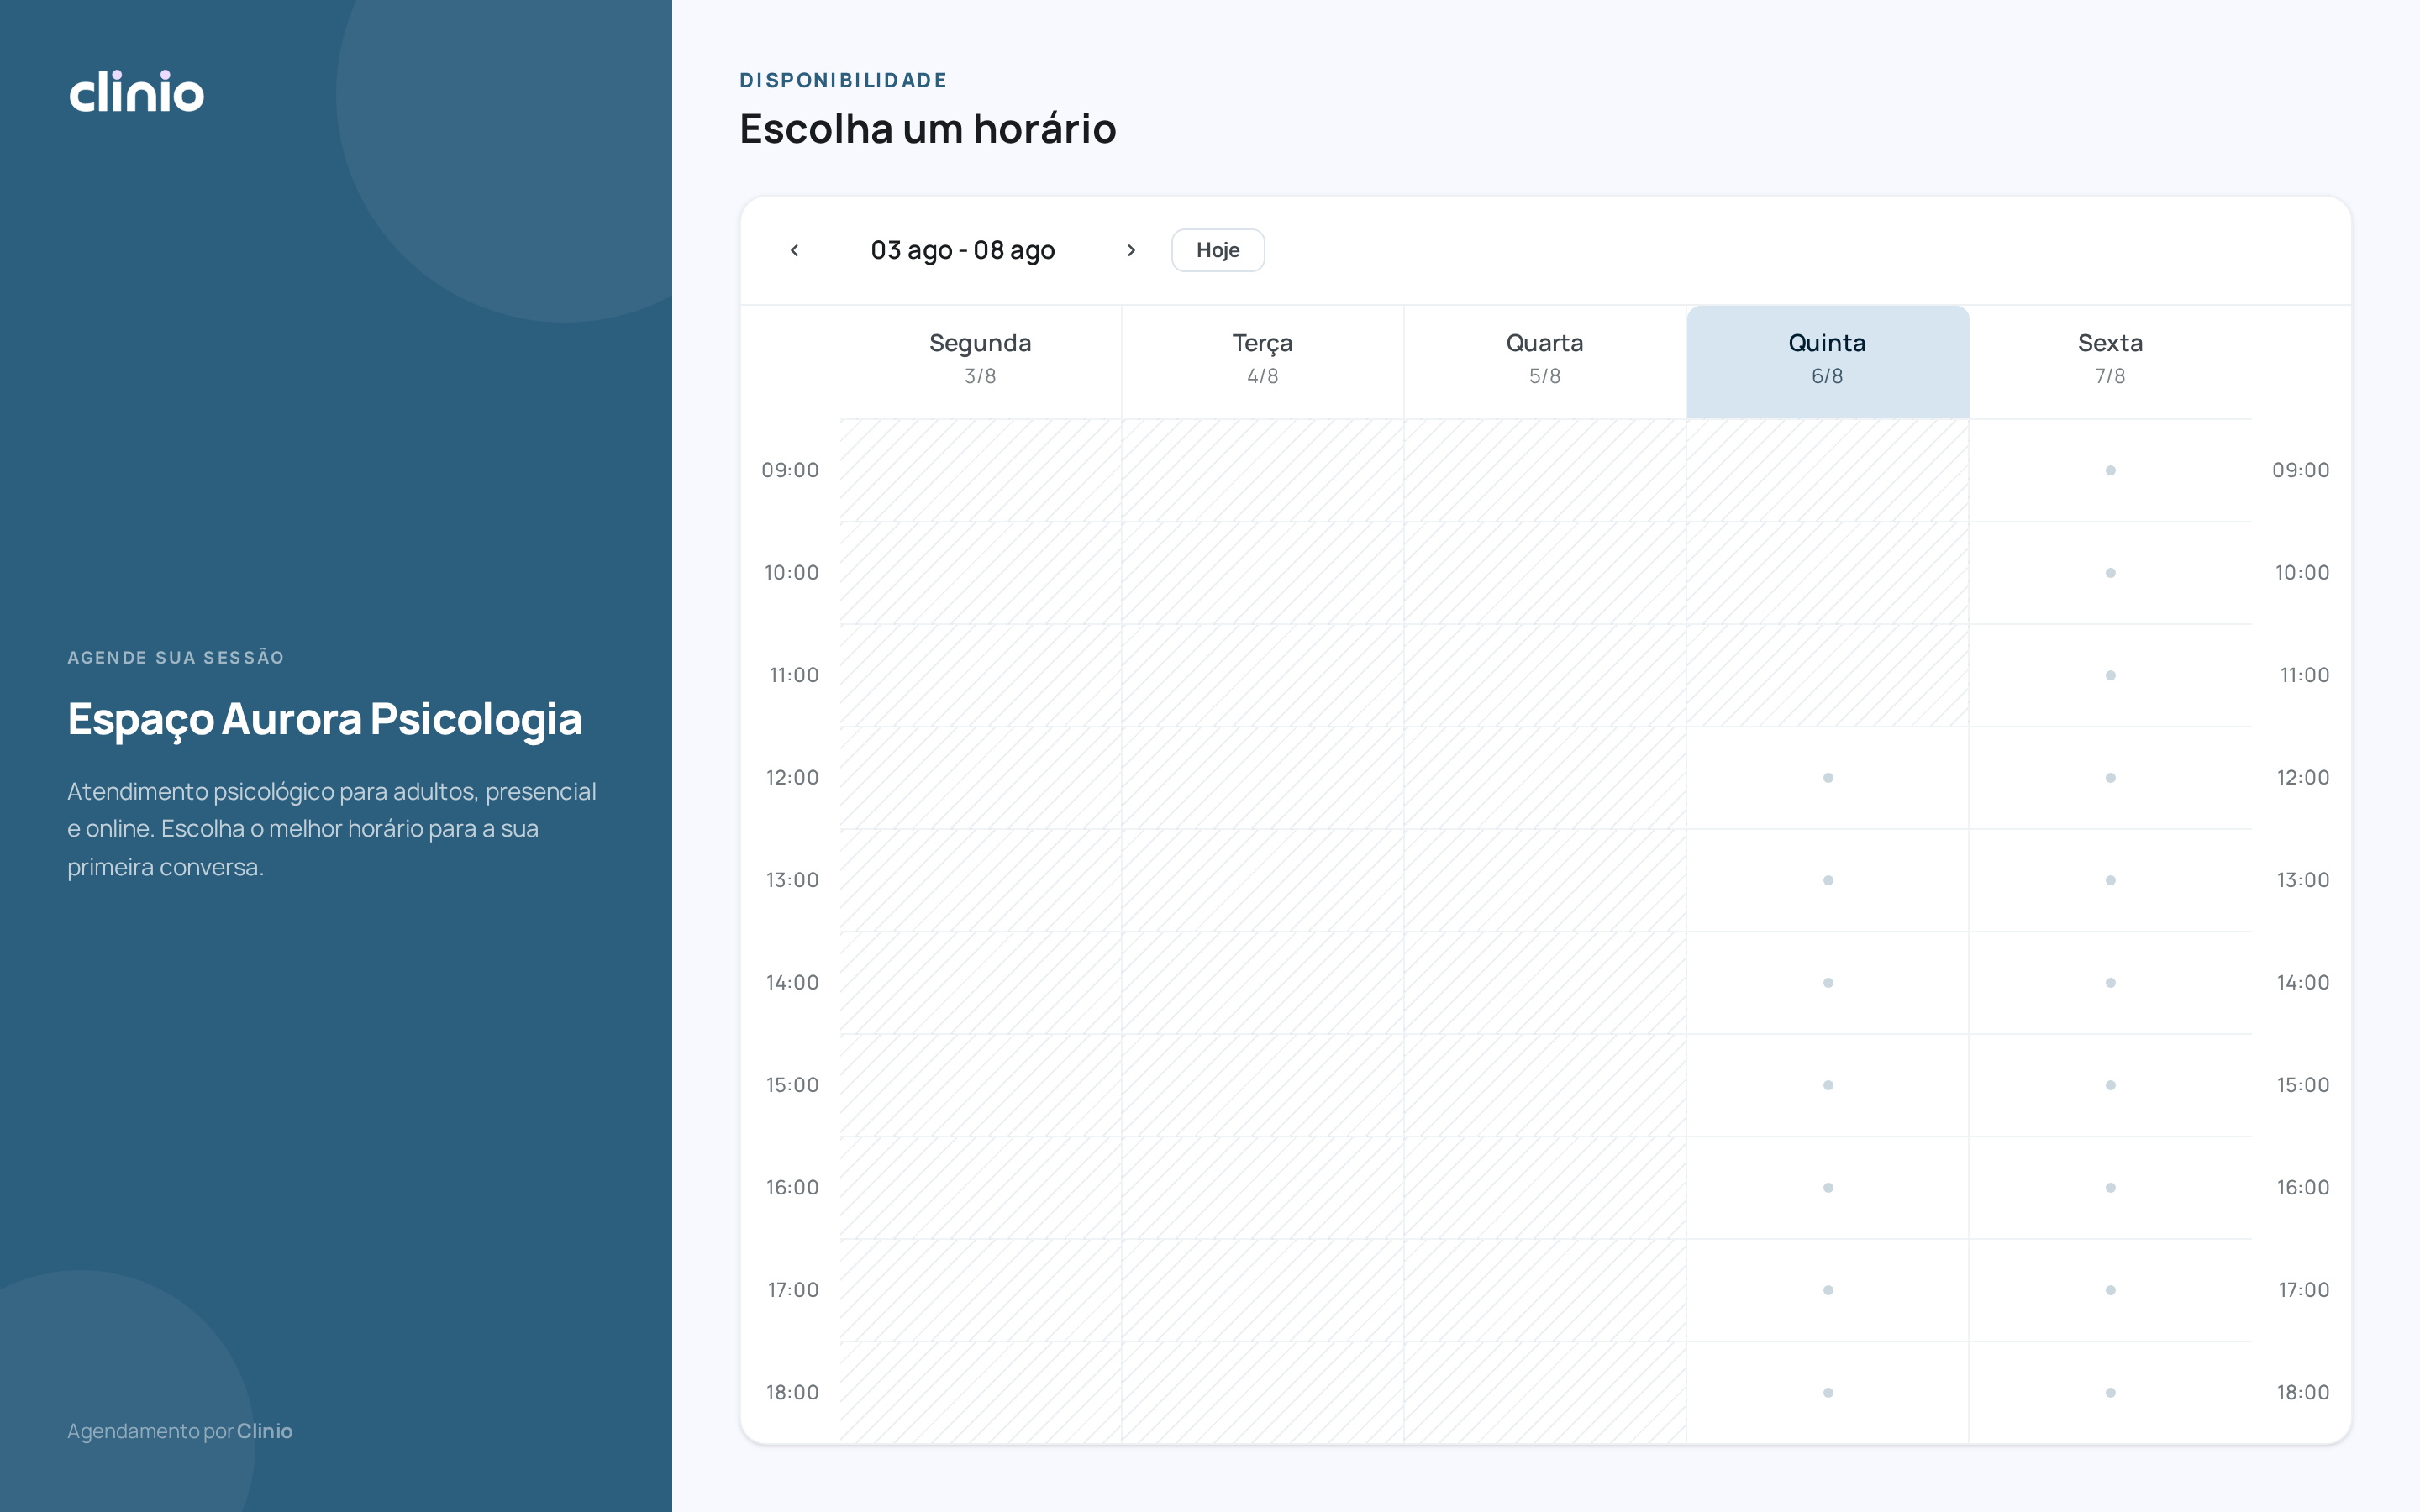Select the Sexta 7/8 column header

[2110, 362]
